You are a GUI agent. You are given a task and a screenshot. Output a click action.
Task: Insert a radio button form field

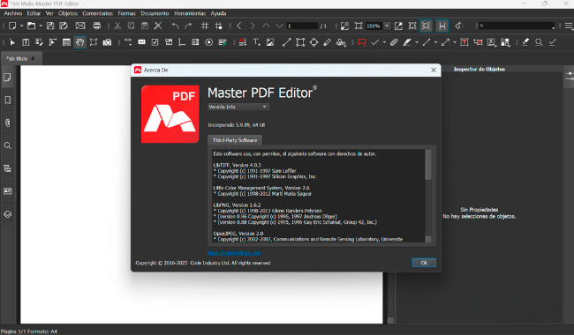tap(208, 42)
